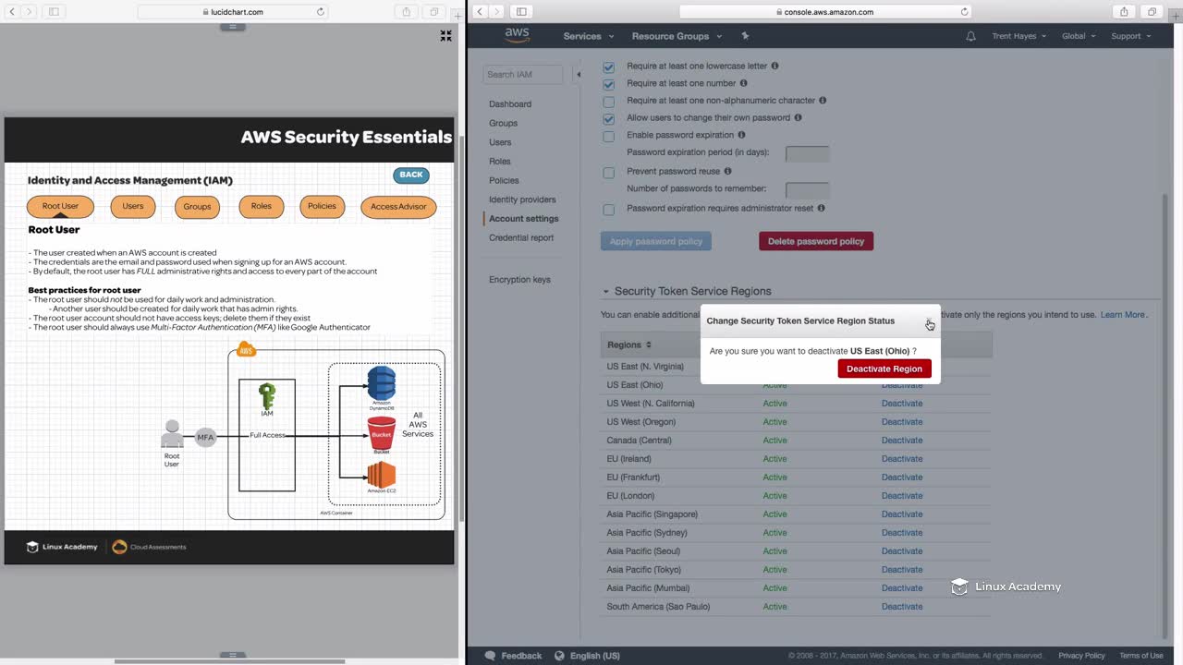Image resolution: width=1183 pixels, height=665 pixels.
Task: Click Delete password policy button
Action: pos(816,241)
